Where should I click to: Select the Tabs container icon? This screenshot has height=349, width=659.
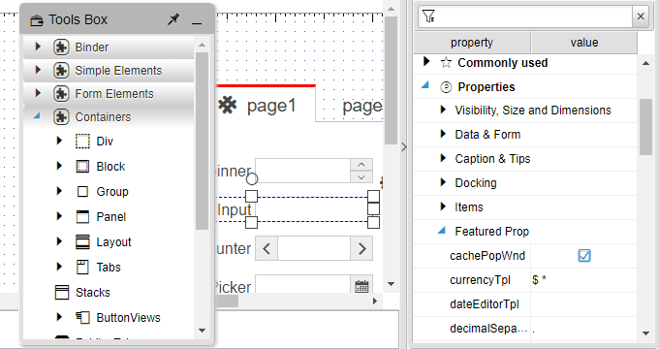(82, 268)
